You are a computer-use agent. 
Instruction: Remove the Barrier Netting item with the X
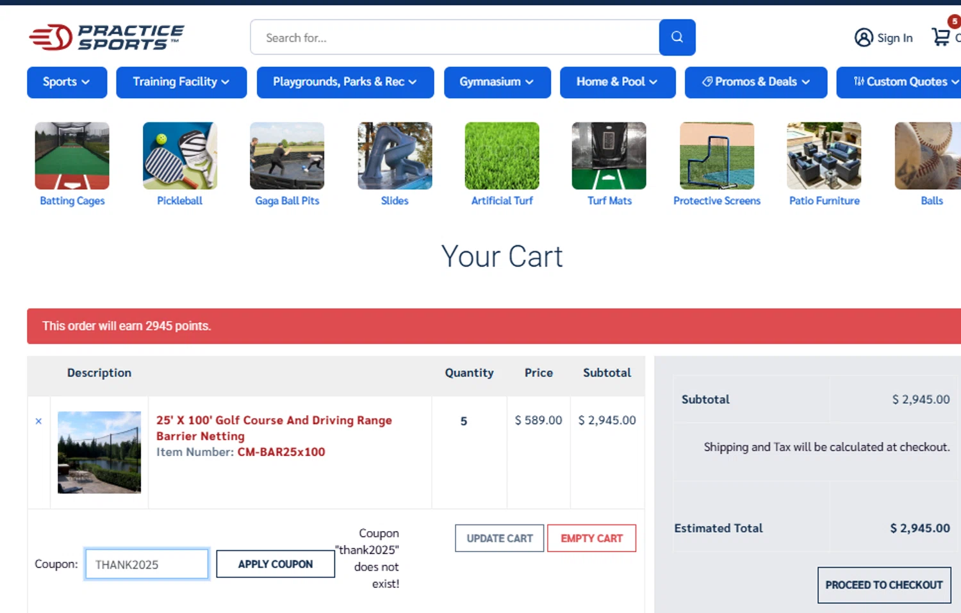tap(38, 421)
